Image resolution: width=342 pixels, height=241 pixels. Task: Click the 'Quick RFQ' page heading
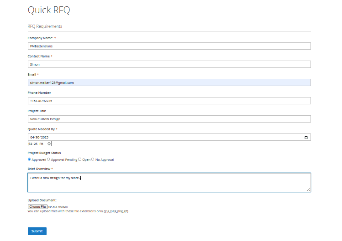49,10
